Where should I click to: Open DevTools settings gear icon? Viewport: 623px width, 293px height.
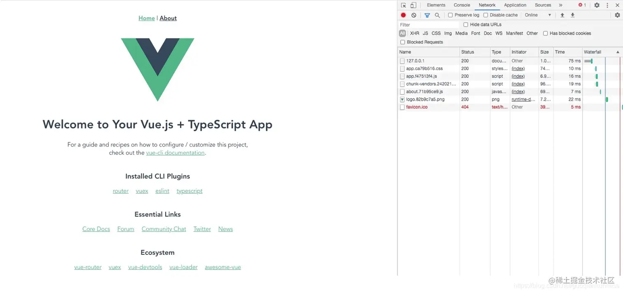[x=597, y=5]
